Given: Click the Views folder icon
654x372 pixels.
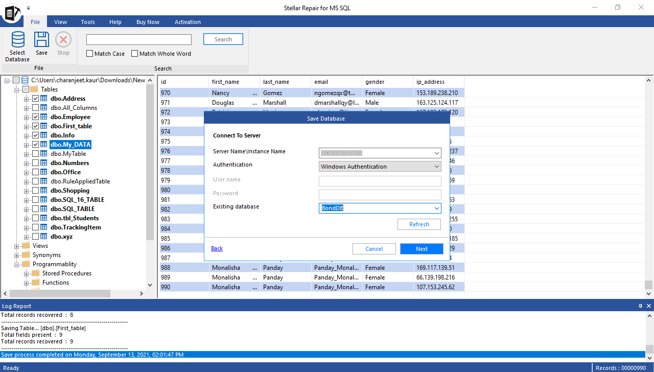Looking at the screenshot, I should (x=26, y=246).
